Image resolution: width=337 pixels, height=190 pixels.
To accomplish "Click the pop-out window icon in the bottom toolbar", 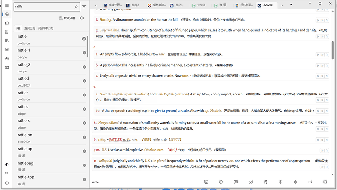I will [310, 182].
